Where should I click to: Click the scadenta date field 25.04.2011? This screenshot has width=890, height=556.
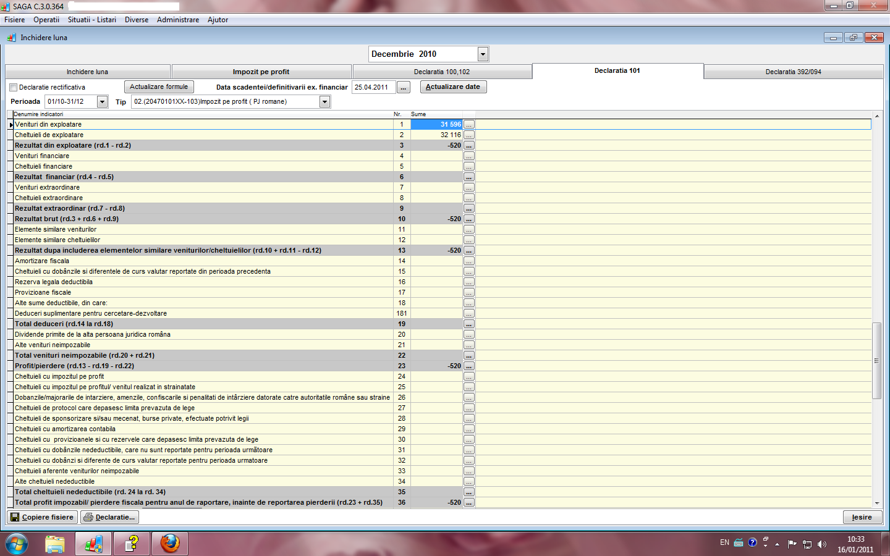point(374,87)
